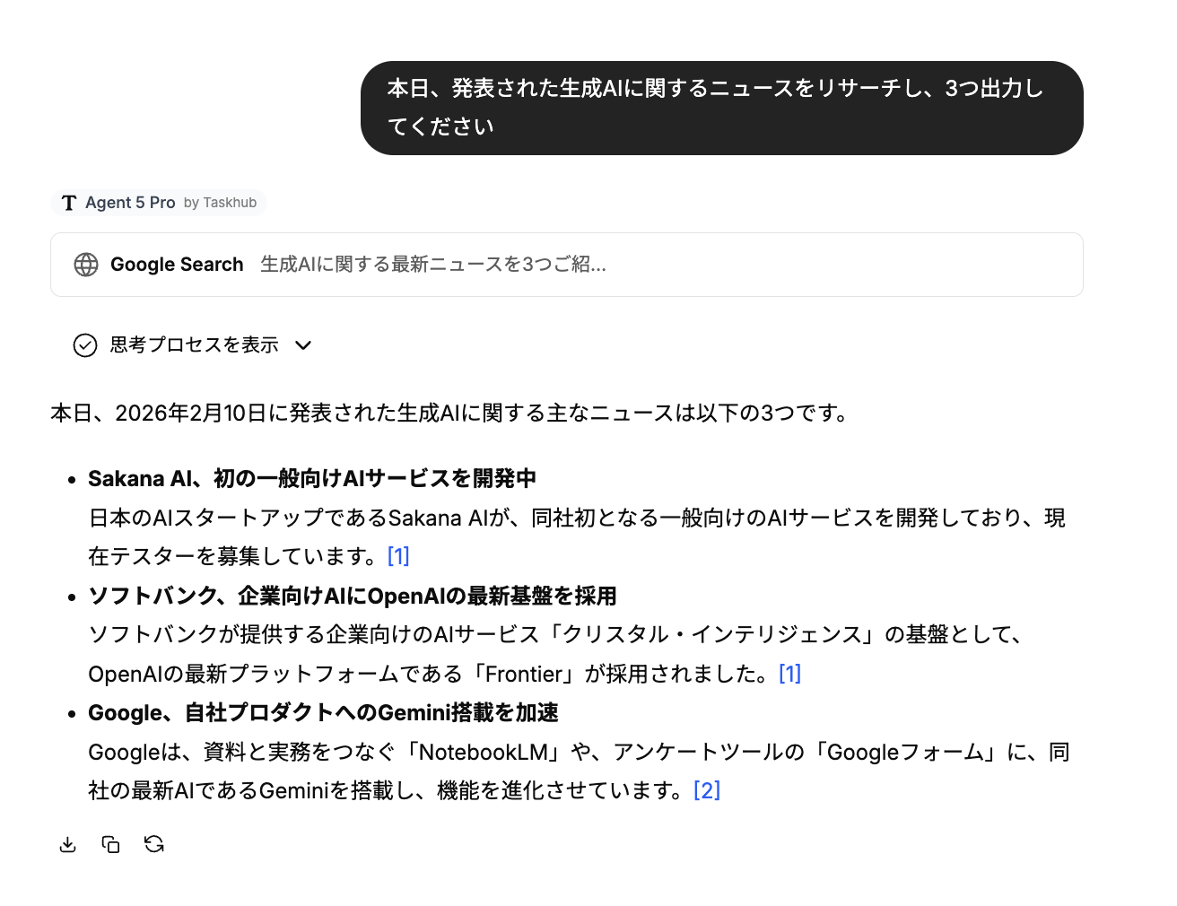Click the checkmark circle beside 思考プロセスを表示
This screenshot has width=1177, height=906.
85,345
